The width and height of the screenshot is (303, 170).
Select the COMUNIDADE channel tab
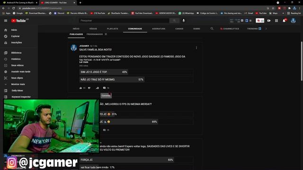pyautogui.click(x=135, y=29)
